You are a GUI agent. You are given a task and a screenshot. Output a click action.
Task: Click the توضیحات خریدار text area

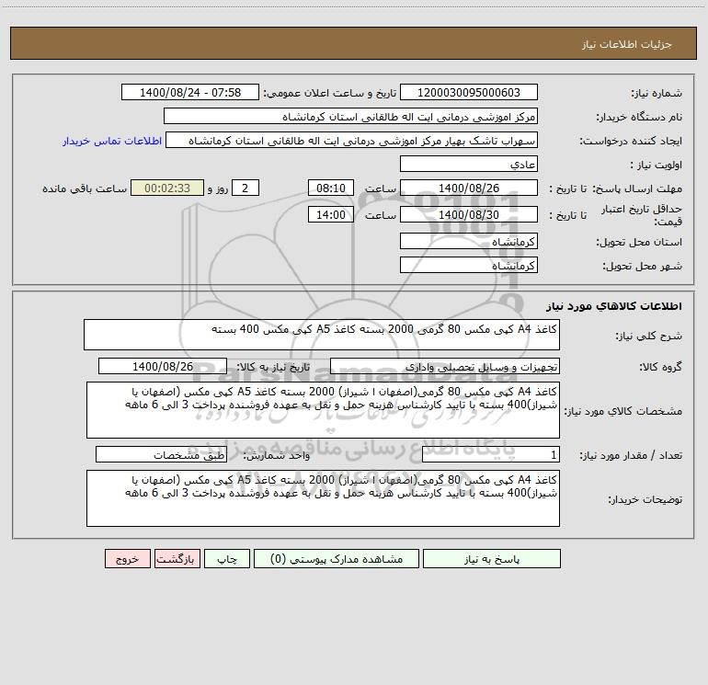click(x=323, y=498)
